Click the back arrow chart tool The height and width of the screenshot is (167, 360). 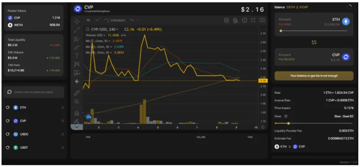(77, 81)
